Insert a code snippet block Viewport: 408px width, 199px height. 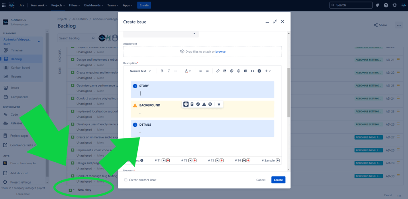(x=252, y=71)
